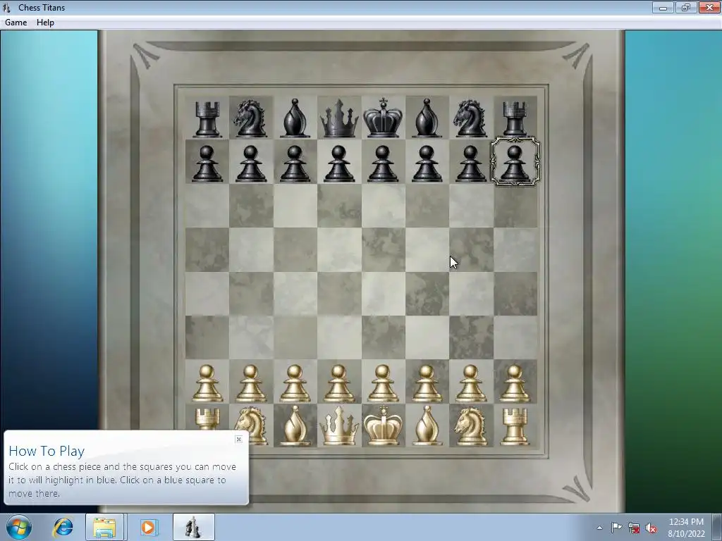Open Windows Media Player from the taskbar

pyautogui.click(x=148, y=527)
